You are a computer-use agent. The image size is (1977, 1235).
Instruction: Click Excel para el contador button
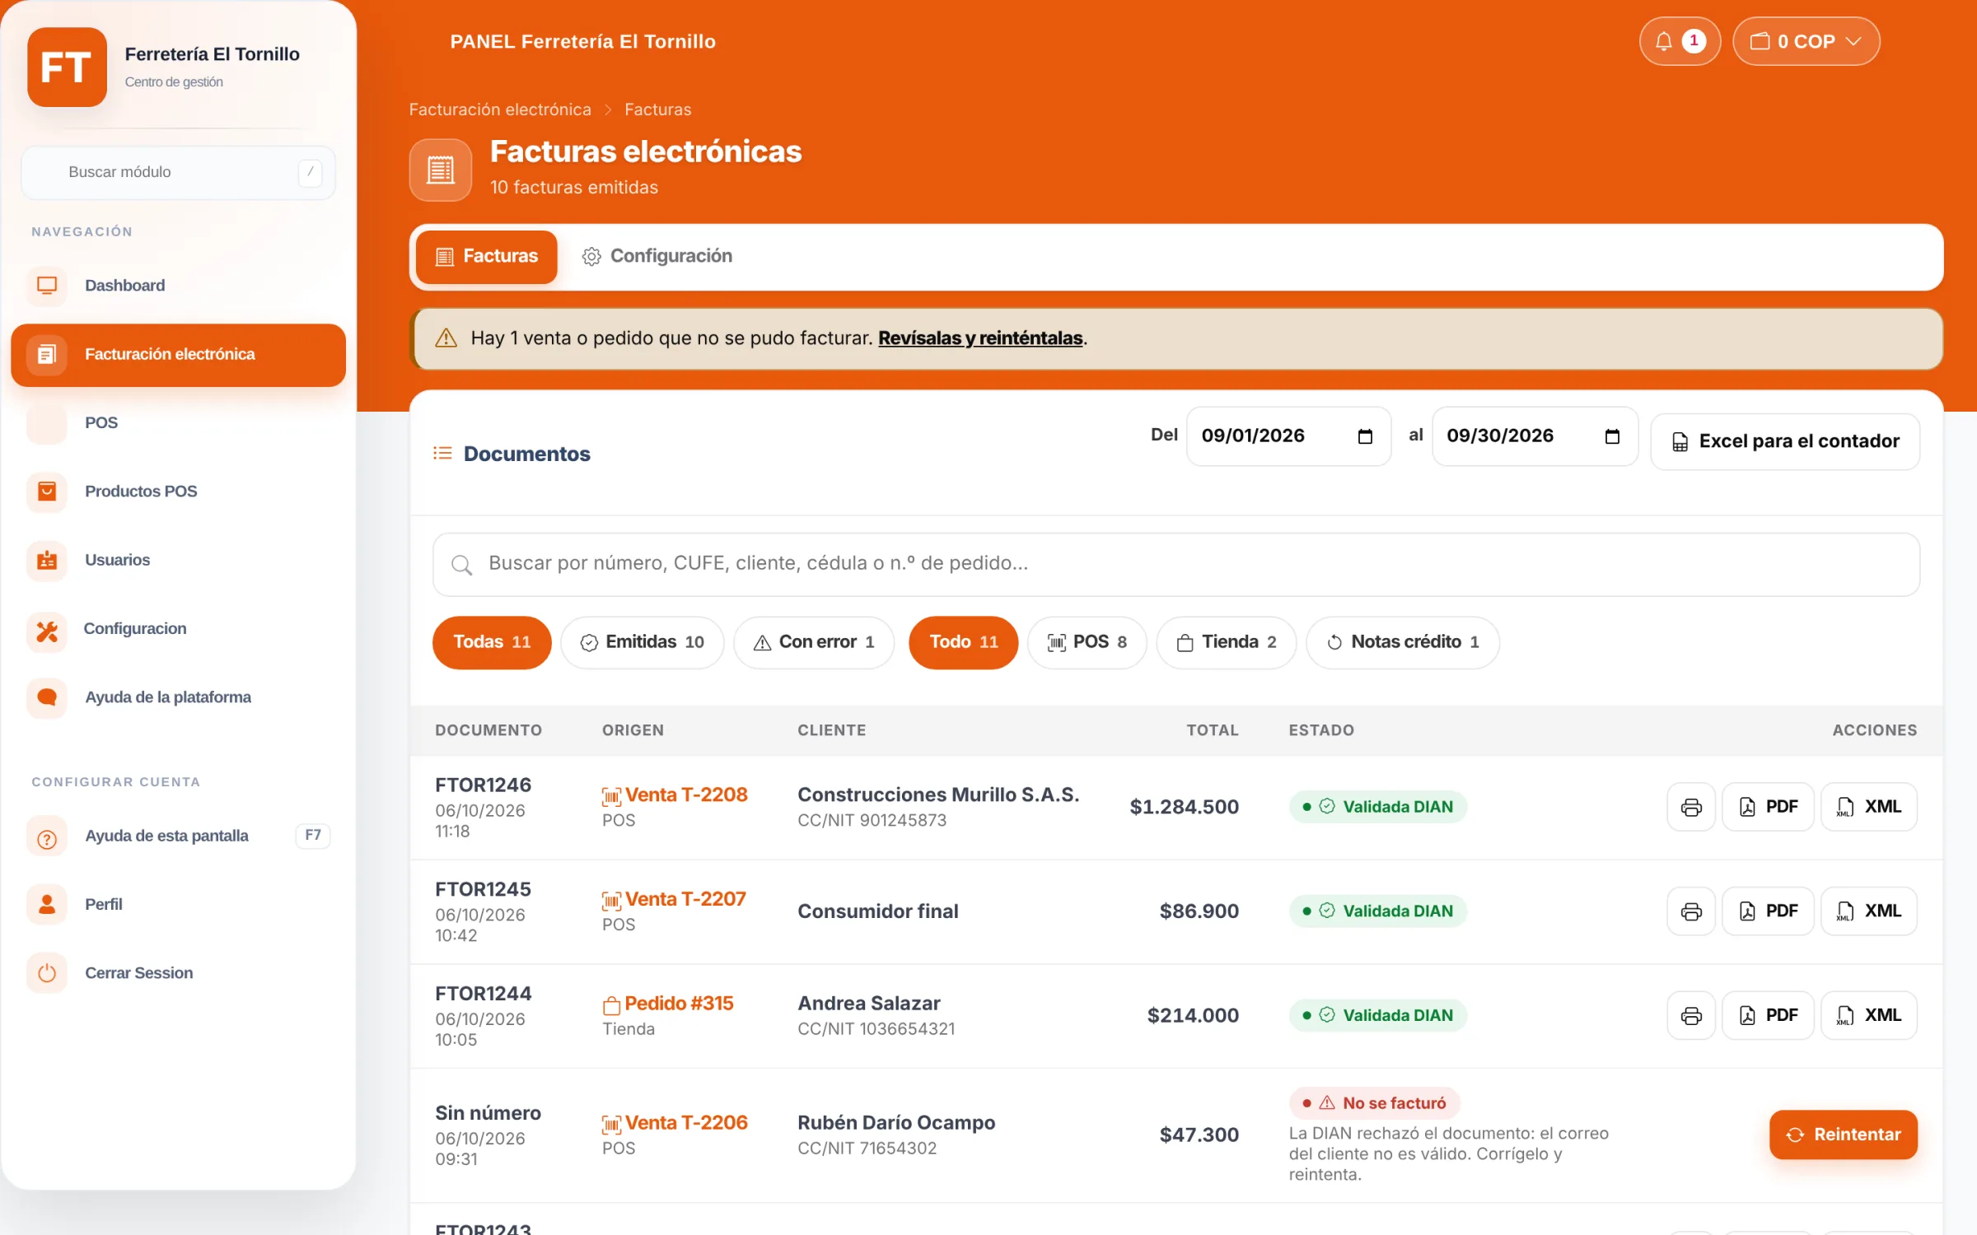point(1785,442)
